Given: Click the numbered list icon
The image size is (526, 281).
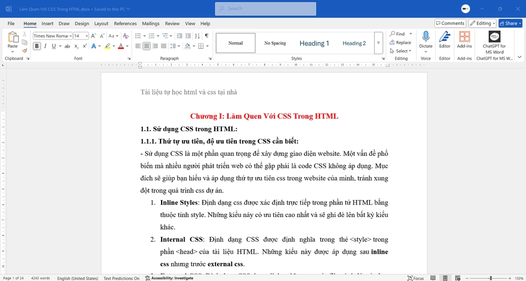Looking at the screenshot, I should (x=152, y=36).
